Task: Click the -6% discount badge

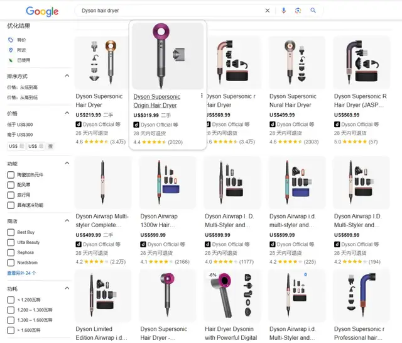Action: coord(212,274)
